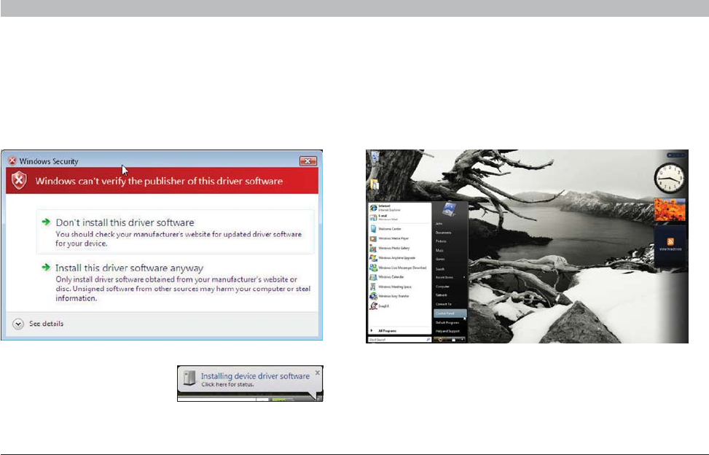Open Network in Start menu

442,295
